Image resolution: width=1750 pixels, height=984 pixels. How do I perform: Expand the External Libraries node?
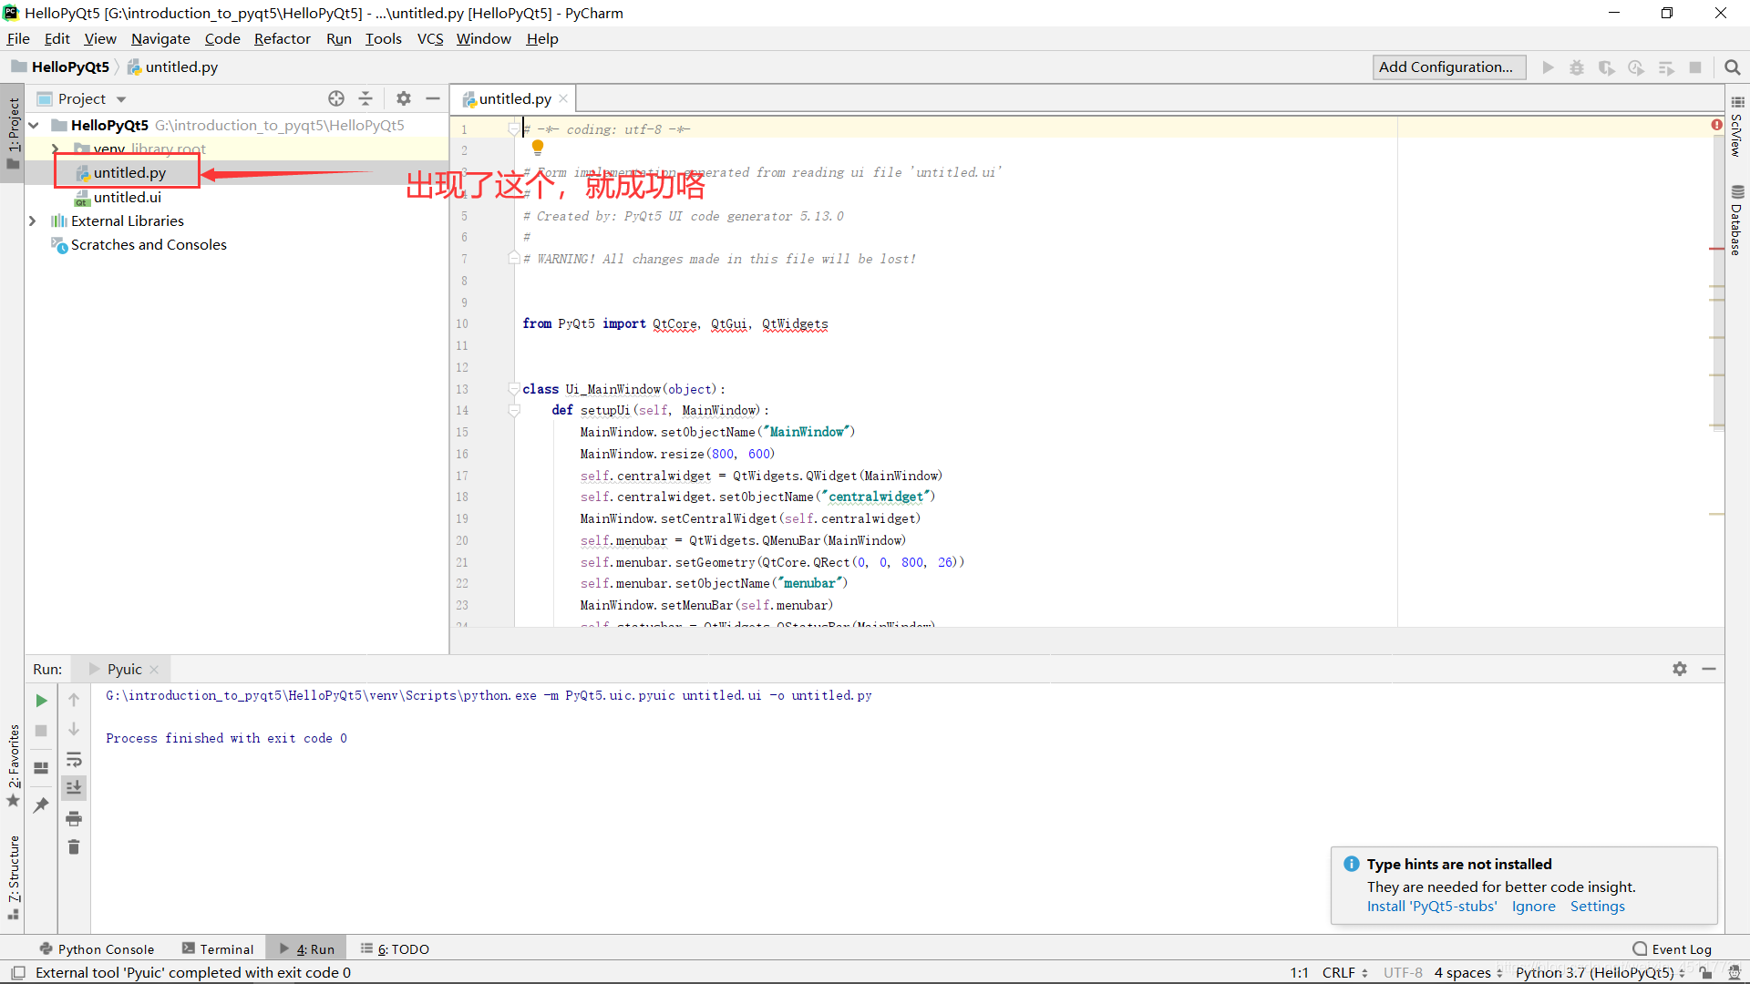pos(33,220)
